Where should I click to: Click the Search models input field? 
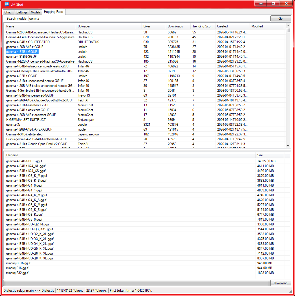[x=149, y=19]
